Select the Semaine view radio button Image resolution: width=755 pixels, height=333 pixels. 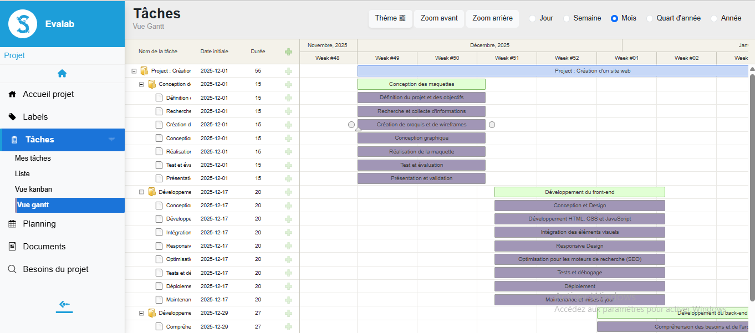coord(567,18)
